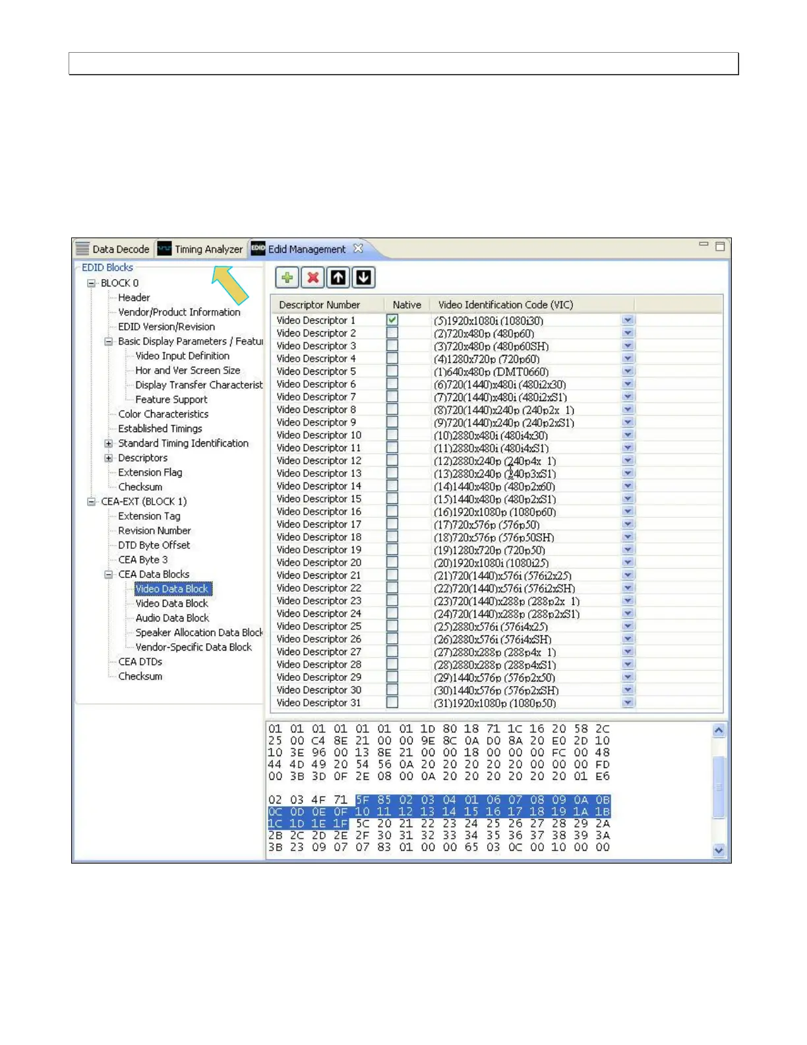Viewport: 807px width, 1045px height.
Task: Select Revision Number tree item
Action: 155,530
